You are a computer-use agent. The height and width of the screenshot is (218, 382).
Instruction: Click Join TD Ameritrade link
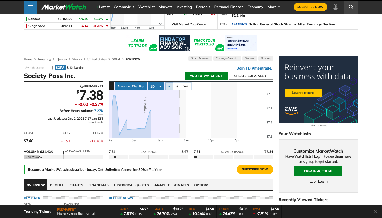tap(254, 68)
